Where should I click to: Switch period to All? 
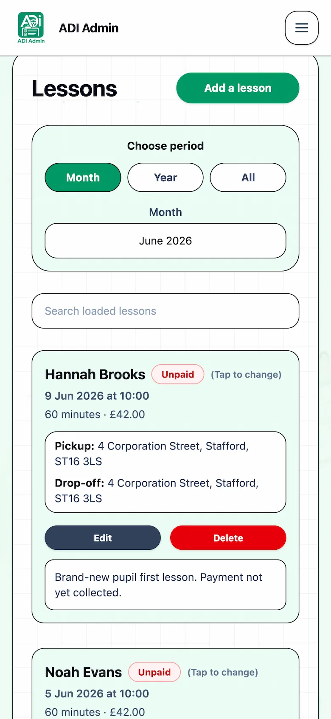click(248, 177)
